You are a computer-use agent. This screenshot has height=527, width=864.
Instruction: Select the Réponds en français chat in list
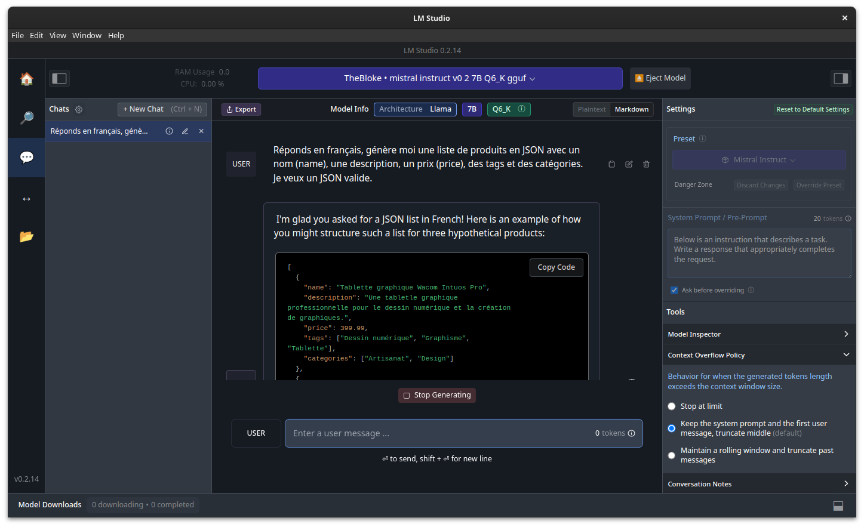[x=128, y=131]
